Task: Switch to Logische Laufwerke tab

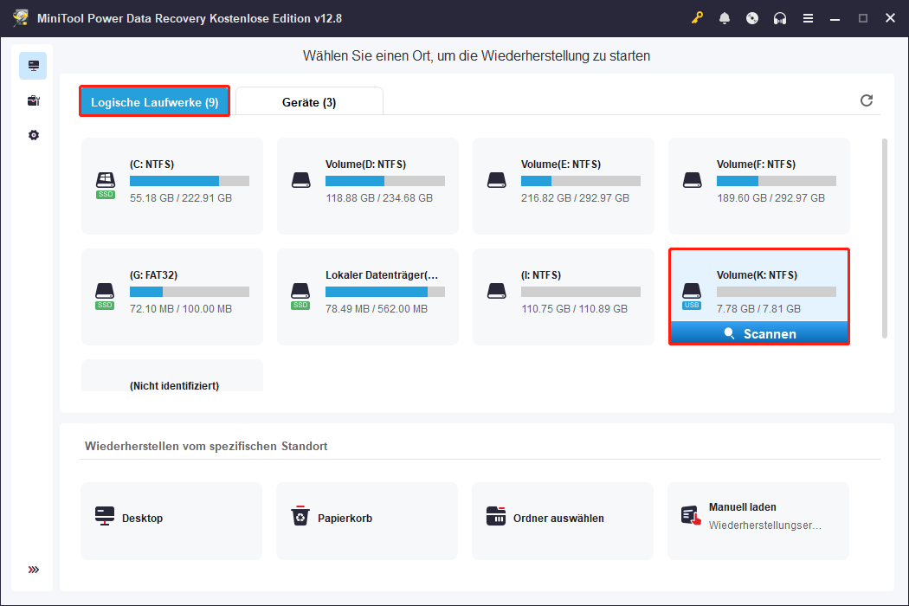Action: 154,101
